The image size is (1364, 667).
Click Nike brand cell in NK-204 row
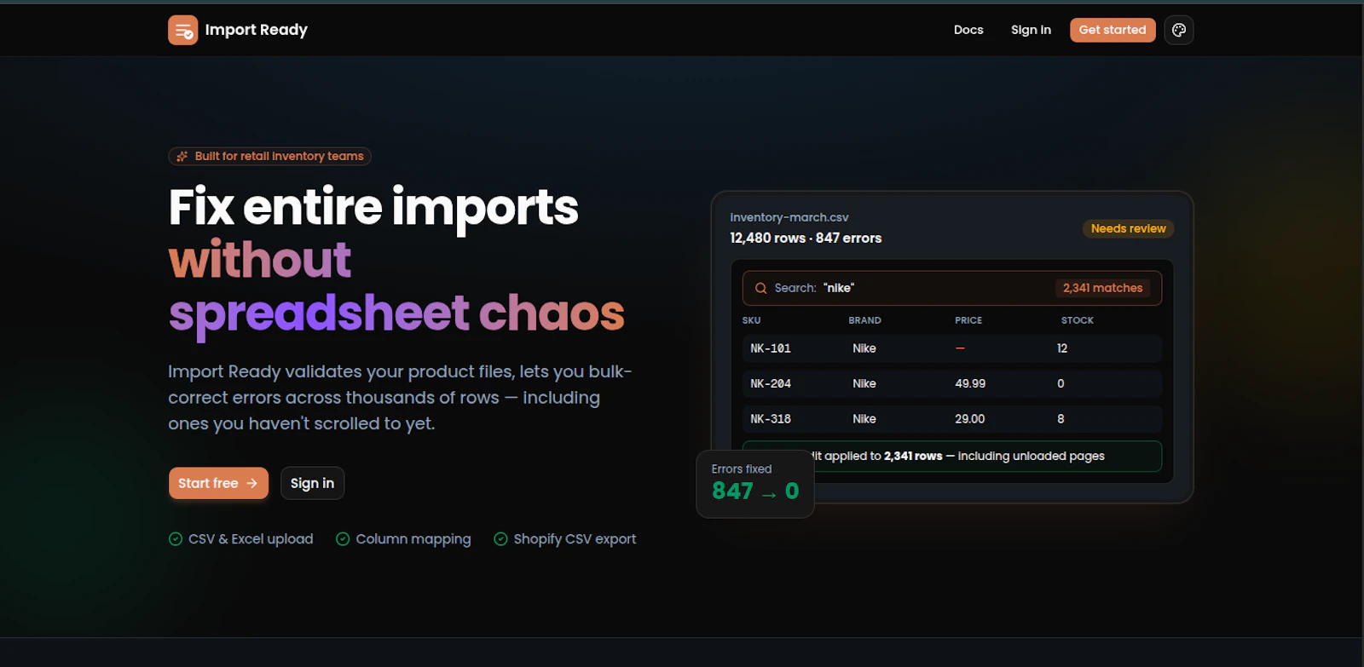[864, 384]
